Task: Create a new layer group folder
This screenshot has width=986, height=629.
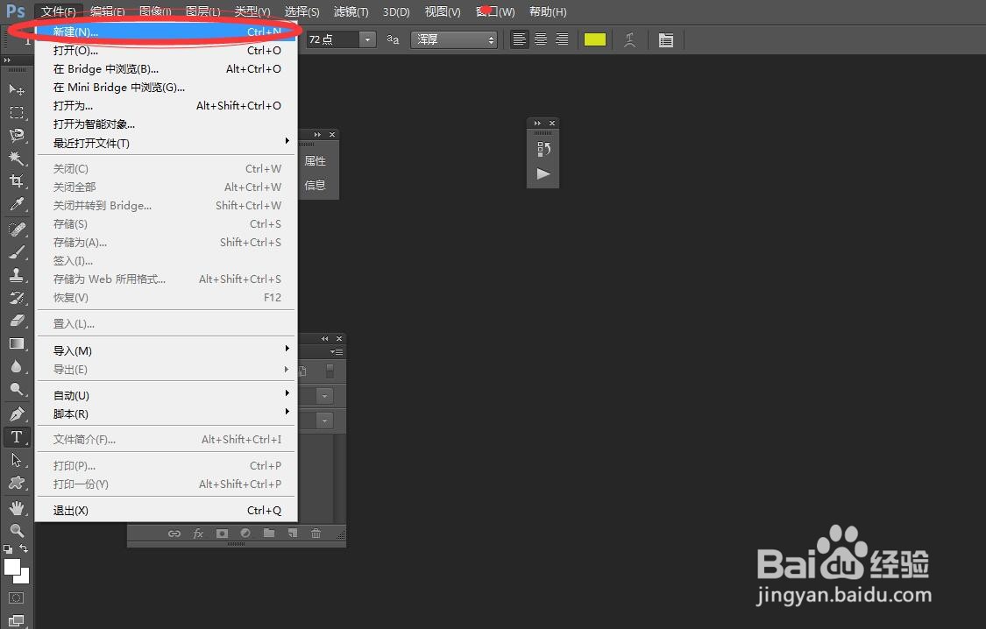Action: coord(269,534)
